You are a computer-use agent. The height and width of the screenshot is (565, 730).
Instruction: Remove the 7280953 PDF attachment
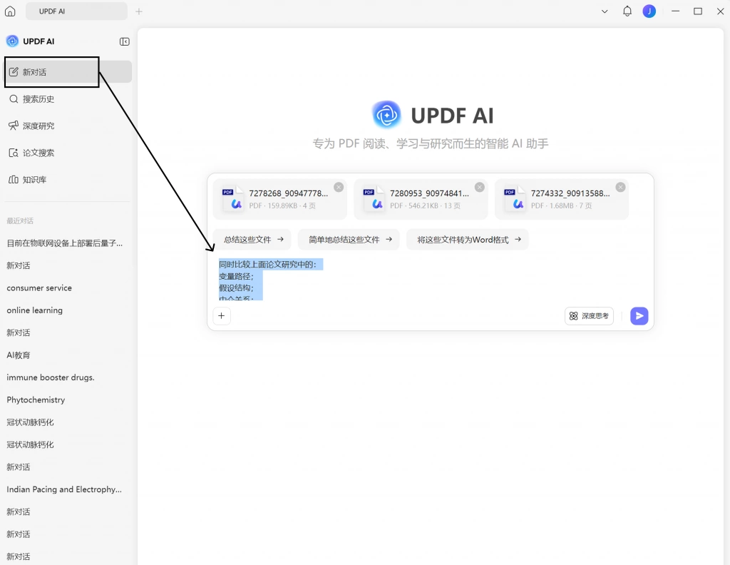480,187
